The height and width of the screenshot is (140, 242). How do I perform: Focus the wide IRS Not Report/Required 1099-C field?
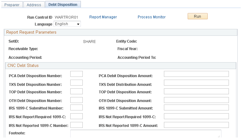196,116
